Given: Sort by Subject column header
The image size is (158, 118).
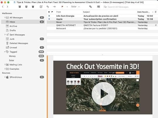Looking at the screenshot, I should tap(86, 12).
